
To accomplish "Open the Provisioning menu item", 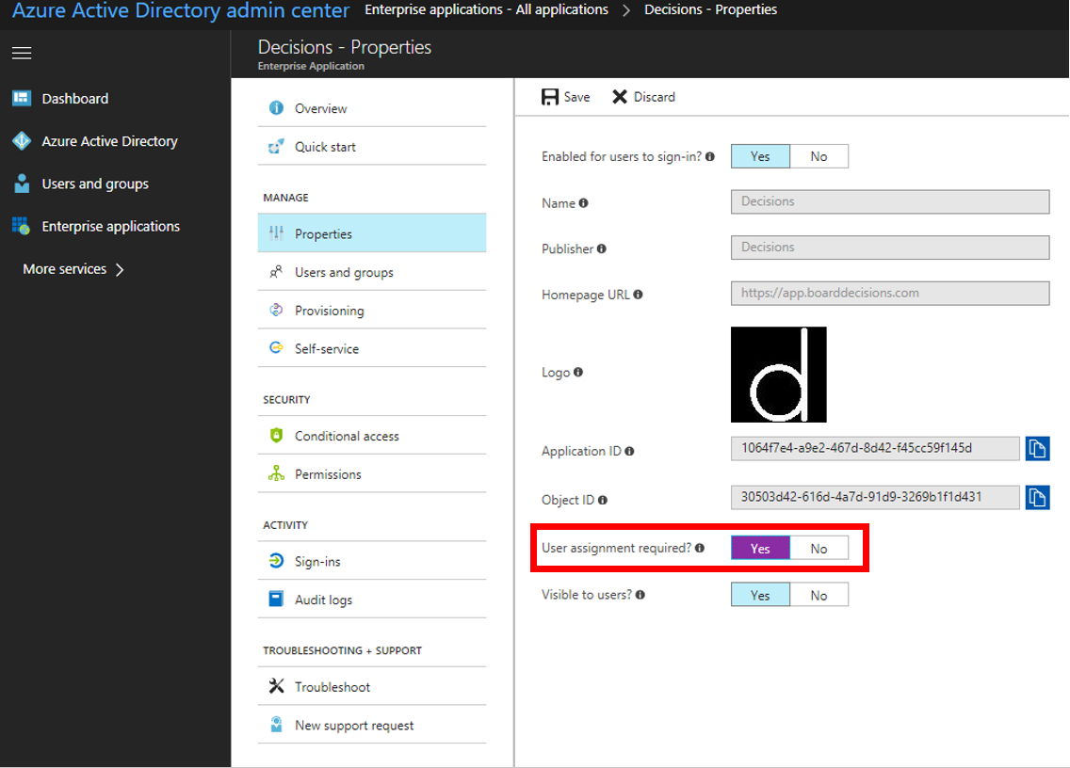I will click(372, 311).
